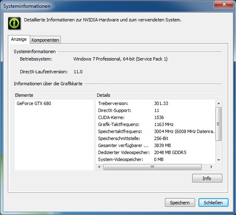Click the Info button
The image size is (236, 215).
[x=207, y=178]
